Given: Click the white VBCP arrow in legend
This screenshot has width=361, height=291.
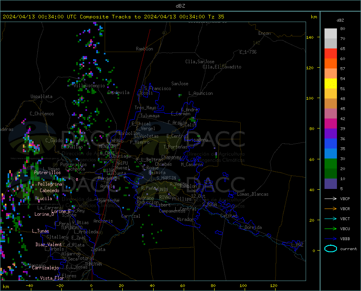Looking at the screenshot, I should (x=331, y=199).
